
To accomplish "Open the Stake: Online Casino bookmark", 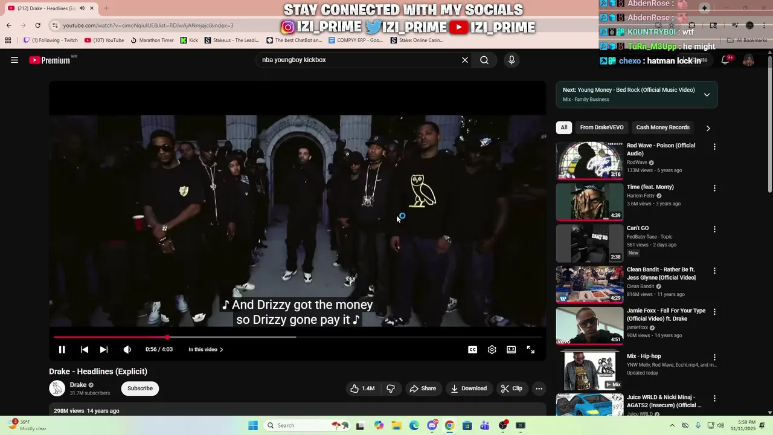I will click(417, 40).
